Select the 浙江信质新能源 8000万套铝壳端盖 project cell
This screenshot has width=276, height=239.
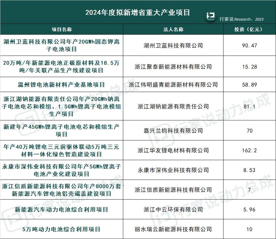tap(61, 190)
